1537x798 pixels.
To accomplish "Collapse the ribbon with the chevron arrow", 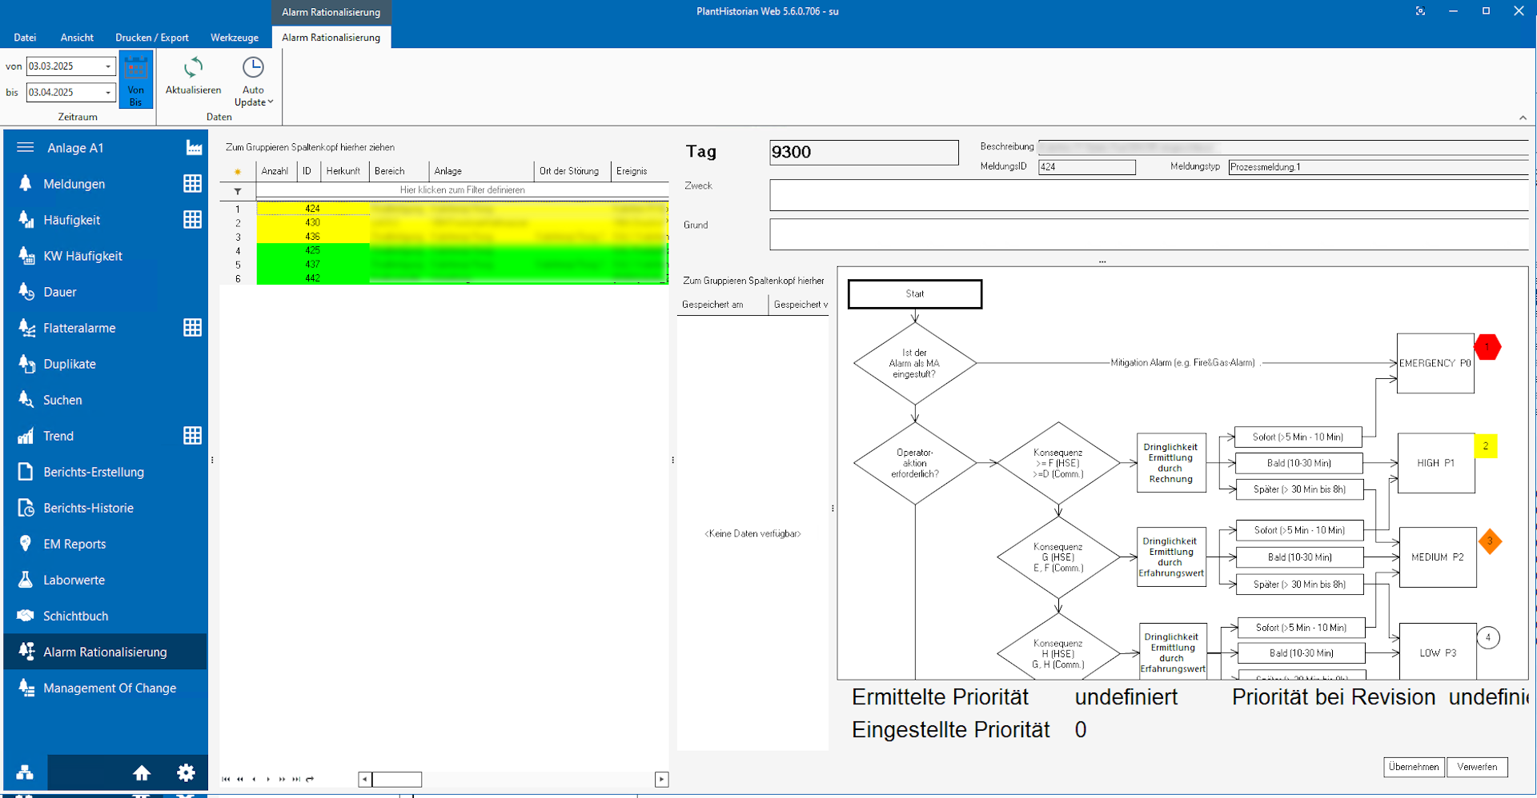I will pos(1523,118).
